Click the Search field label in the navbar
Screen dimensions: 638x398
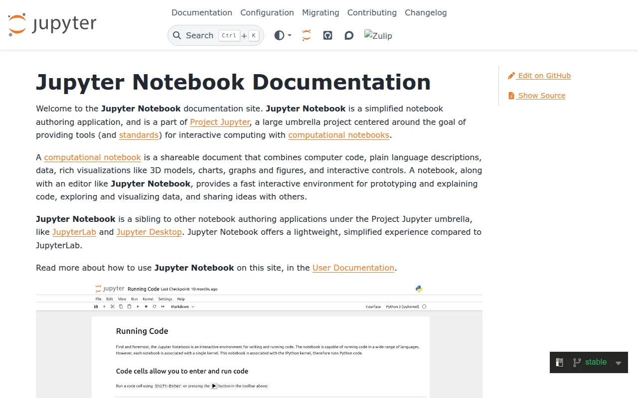[x=199, y=35]
